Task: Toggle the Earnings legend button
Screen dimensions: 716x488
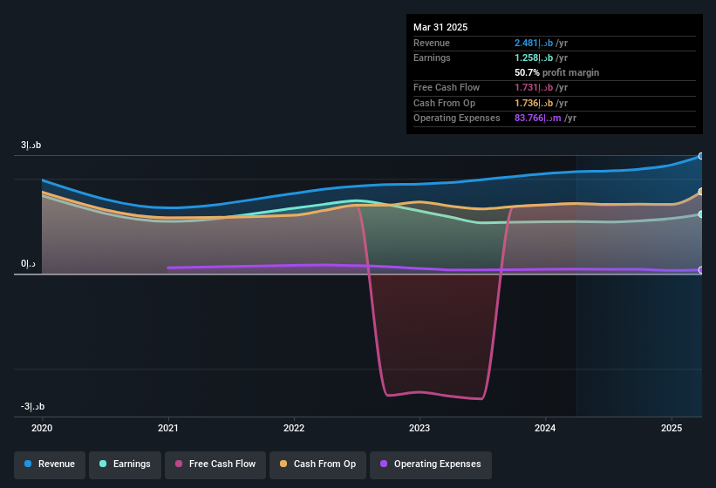Action: click(125, 464)
